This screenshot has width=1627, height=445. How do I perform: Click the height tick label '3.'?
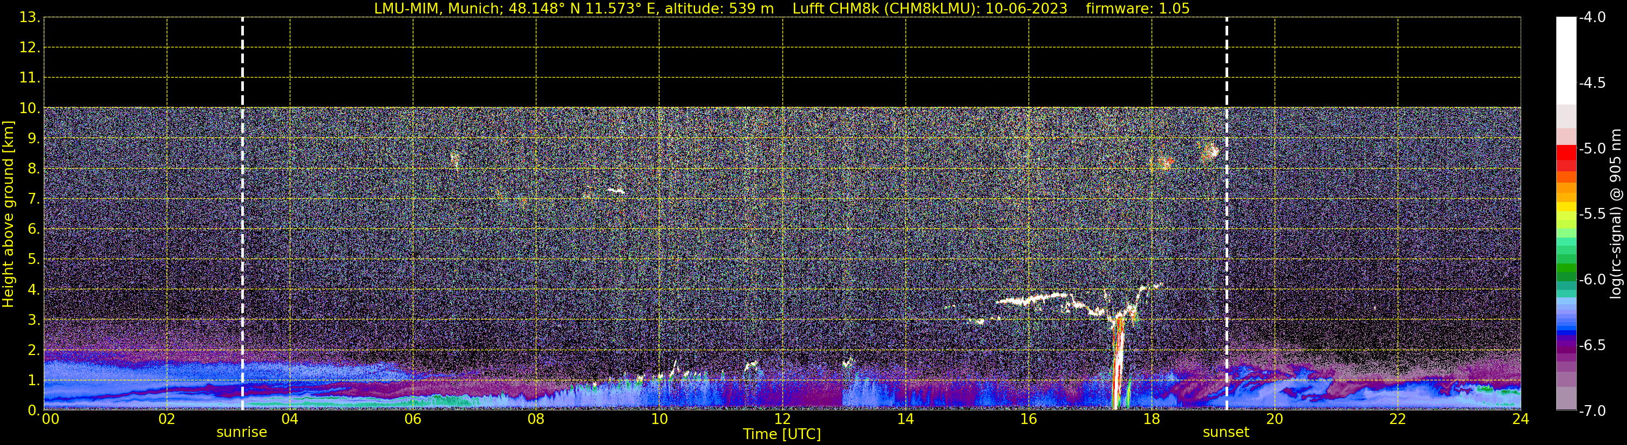tap(33, 320)
